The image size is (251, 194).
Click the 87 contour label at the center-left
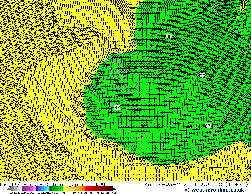pyautogui.click(x=117, y=107)
